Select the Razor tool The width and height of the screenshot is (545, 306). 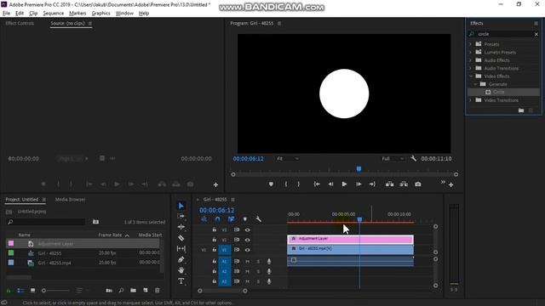click(x=181, y=238)
